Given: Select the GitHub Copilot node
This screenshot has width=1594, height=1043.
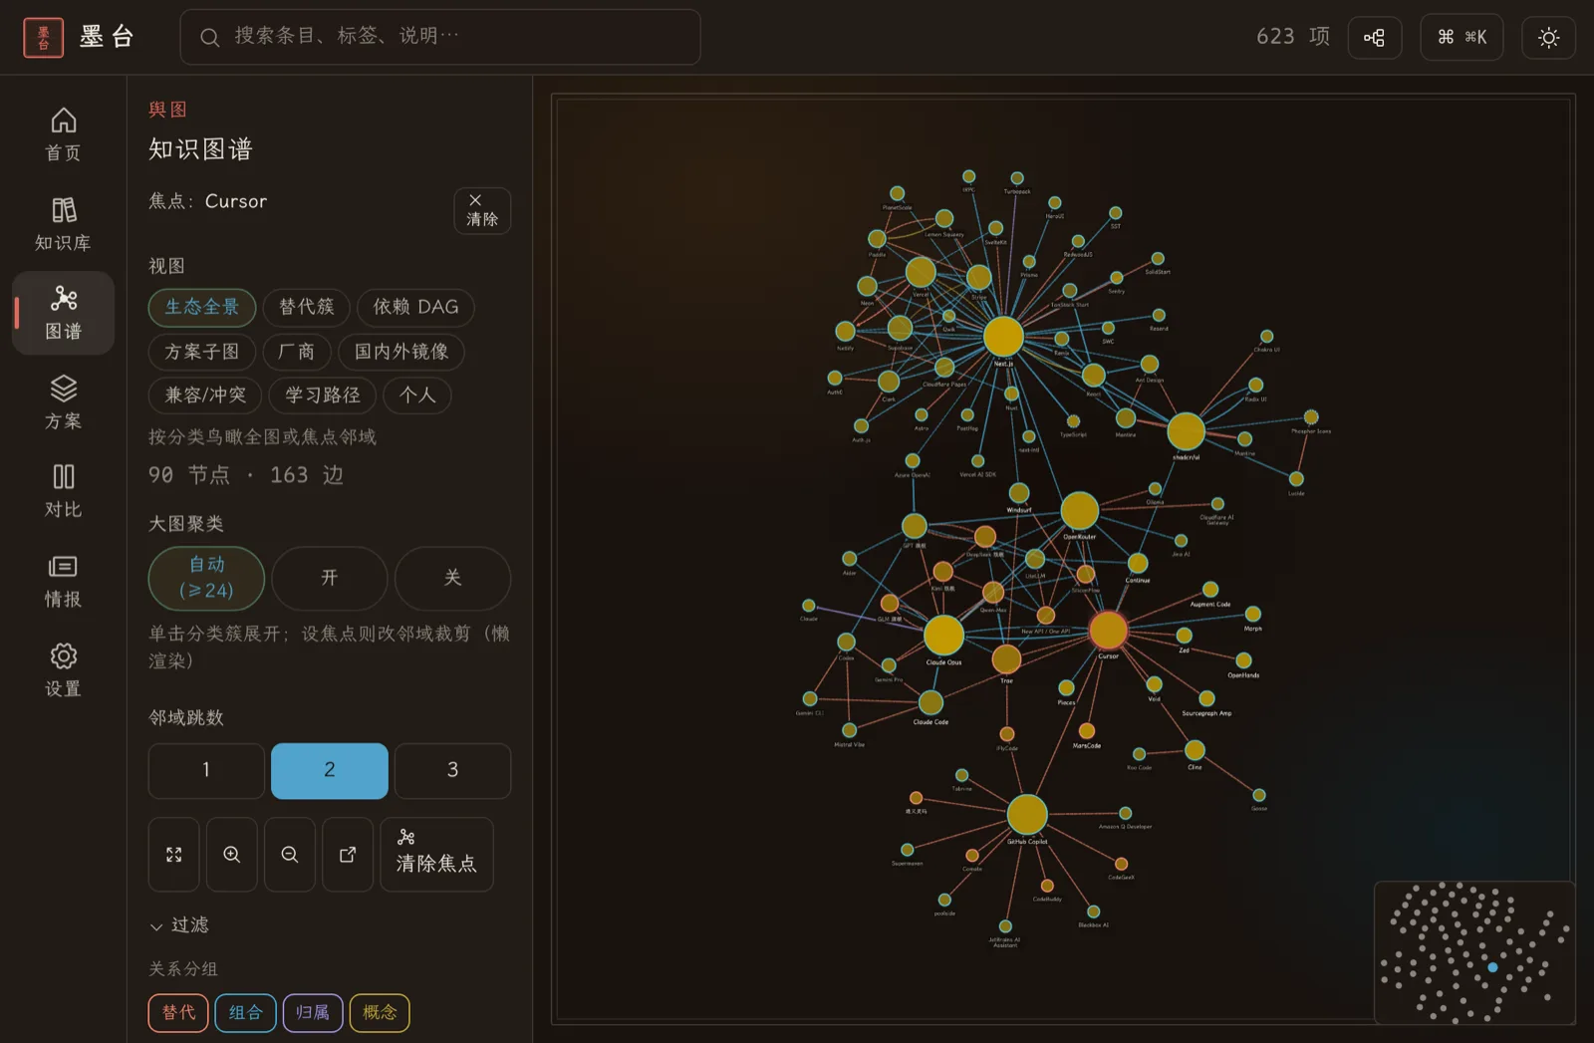Looking at the screenshot, I should coord(1027,815).
